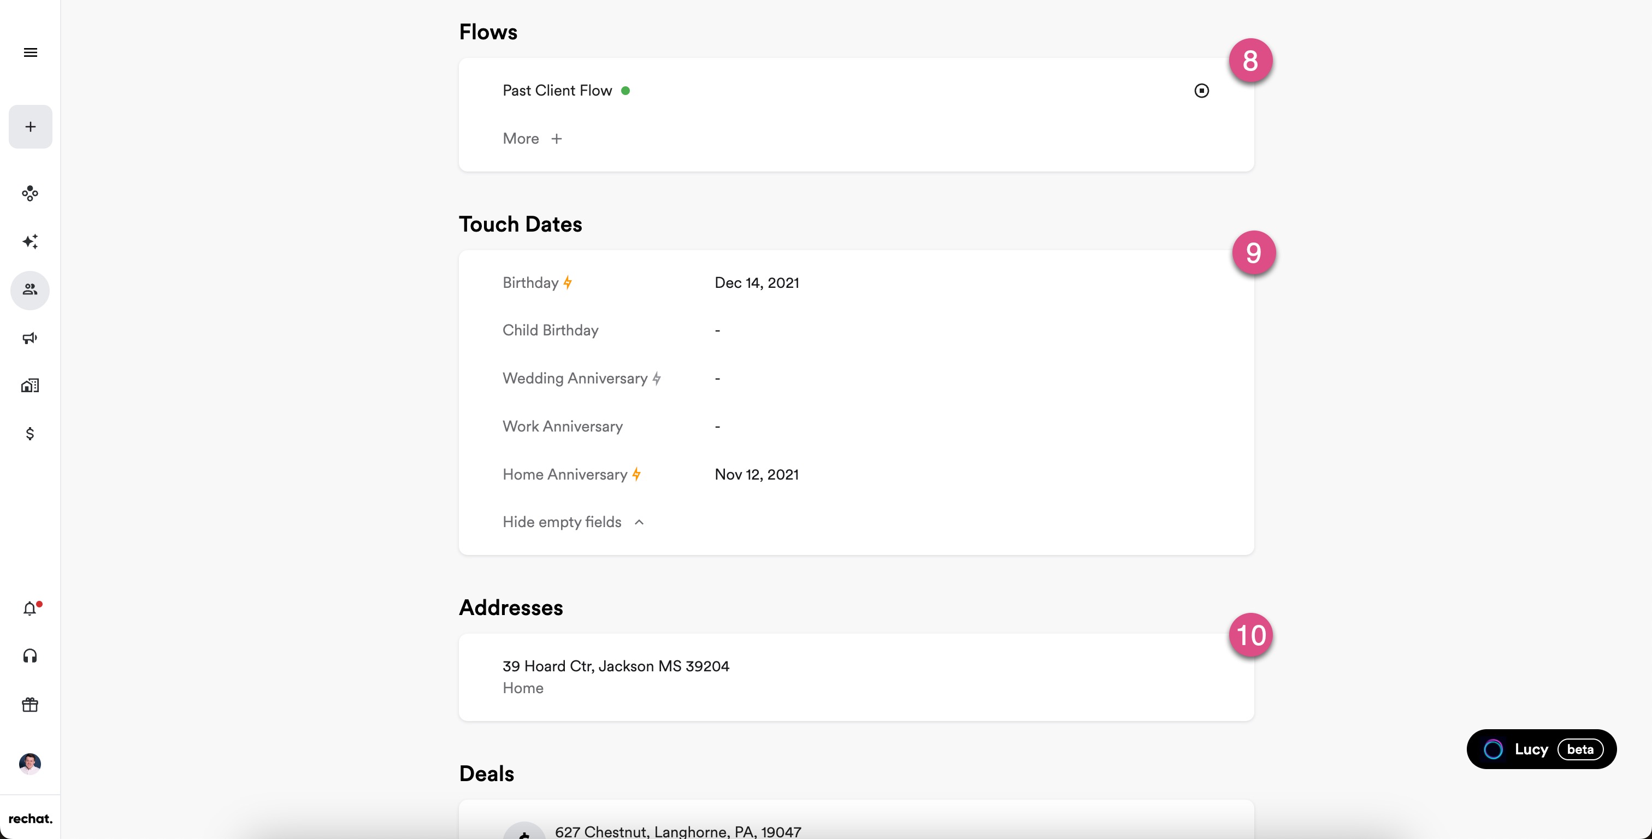This screenshot has width=1652, height=839.
Task: Toggle Wedding Anniversary lightning trigger
Action: (x=657, y=379)
